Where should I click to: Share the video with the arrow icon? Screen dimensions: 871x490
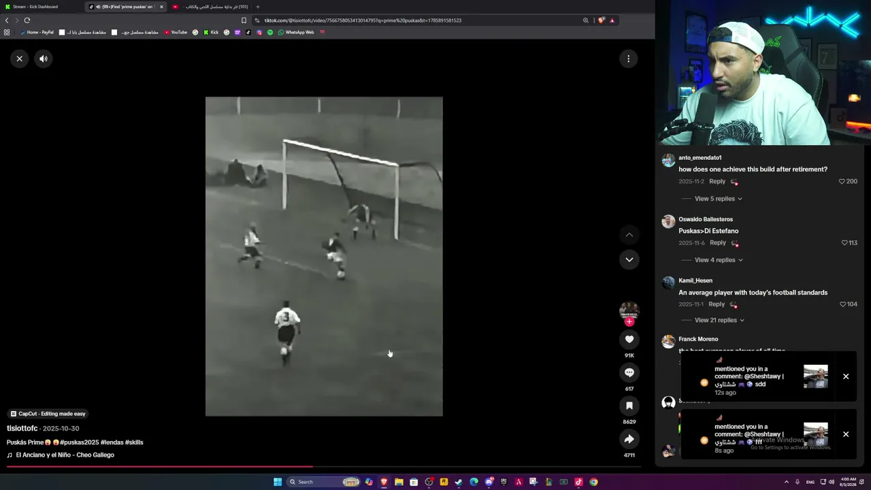(629, 439)
